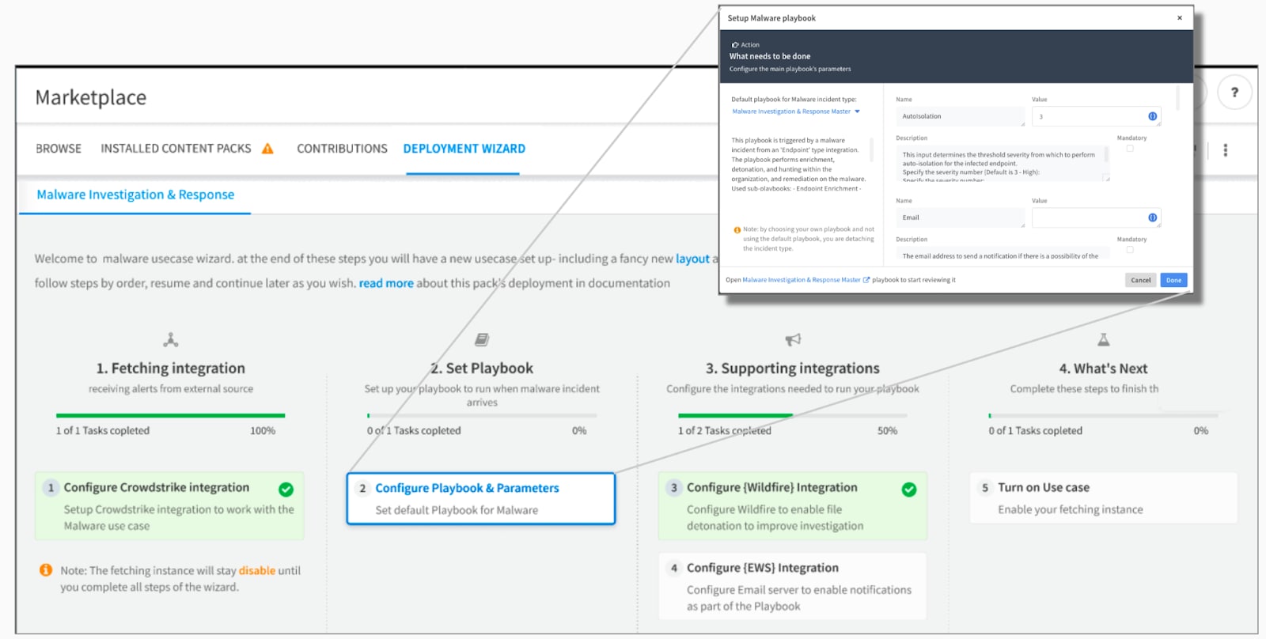Screen dimensions: 1266x639
Task: Click the orange 'disable' word in note
Action: coord(257,570)
